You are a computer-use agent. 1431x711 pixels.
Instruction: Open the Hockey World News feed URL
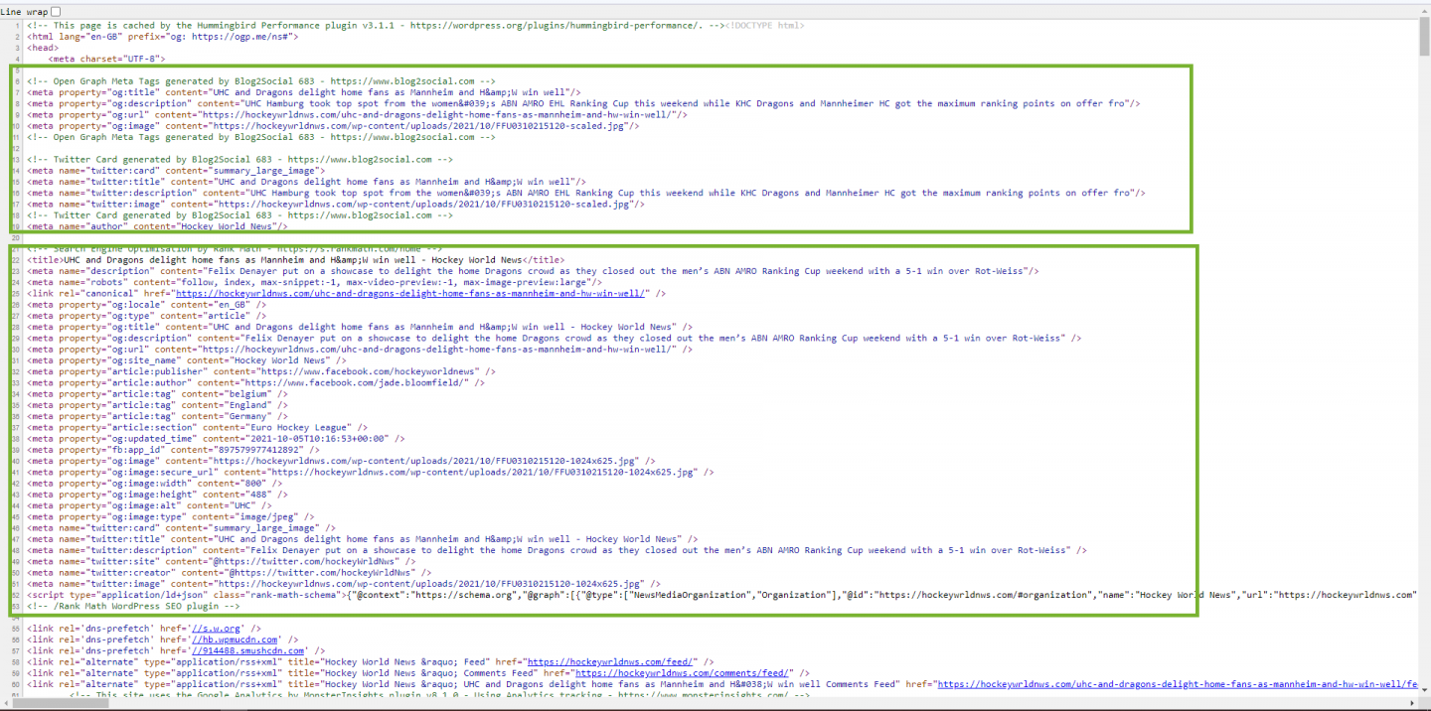(x=612, y=662)
